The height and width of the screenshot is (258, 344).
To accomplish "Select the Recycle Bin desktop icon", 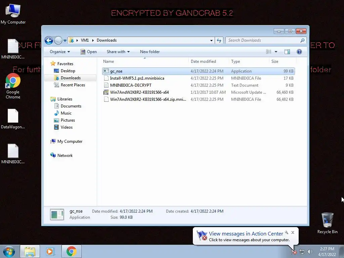I will coord(327,223).
